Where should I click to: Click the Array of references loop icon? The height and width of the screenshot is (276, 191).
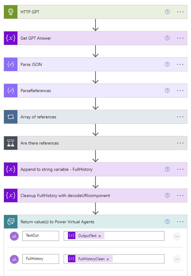coord(11,117)
